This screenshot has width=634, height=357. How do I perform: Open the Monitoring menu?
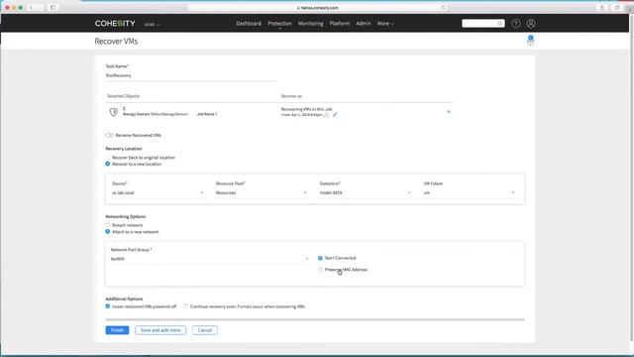(x=310, y=24)
